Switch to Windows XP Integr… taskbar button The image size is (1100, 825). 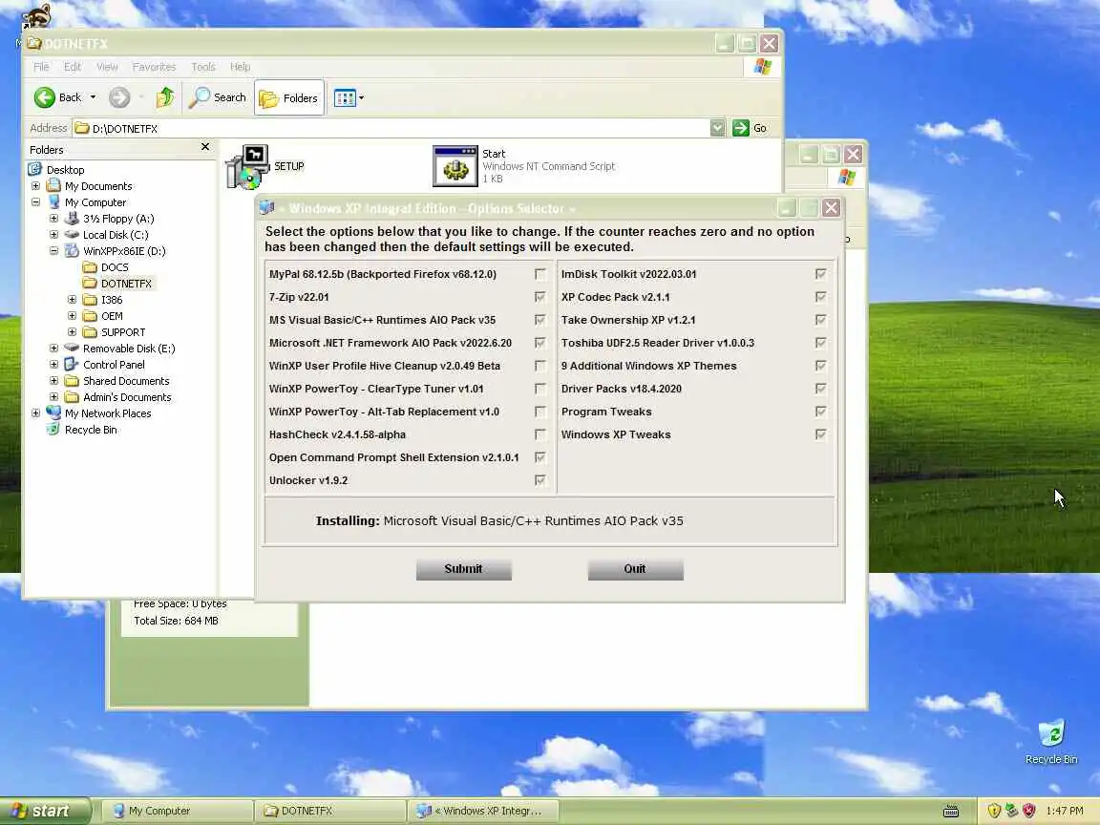[483, 811]
